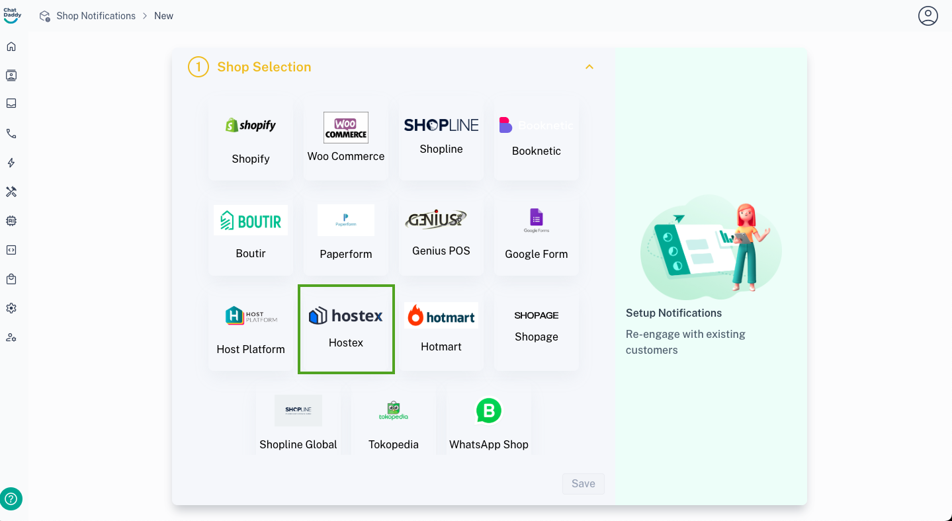Open the Home icon in sidebar
The height and width of the screenshot is (521, 952).
click(11, 46)
